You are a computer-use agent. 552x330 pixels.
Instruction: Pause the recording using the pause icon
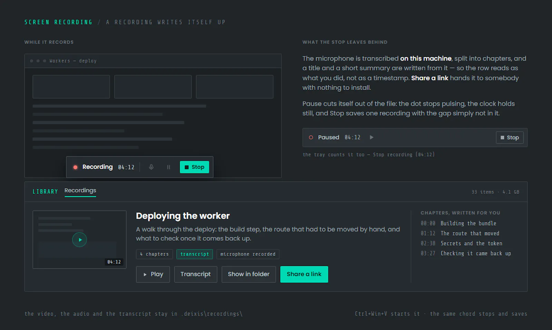point(169,167)
